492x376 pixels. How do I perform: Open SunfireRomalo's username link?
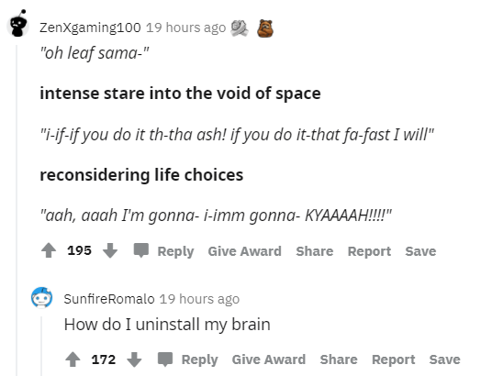pos(109,299)
